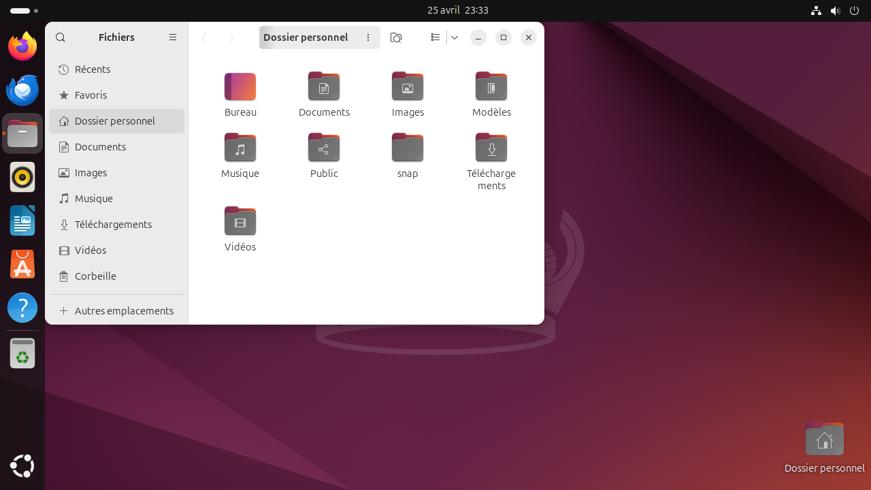Screen dimensions: 871x490
Task: Open the search in the sidebar
Action: [x=61, y=37]
